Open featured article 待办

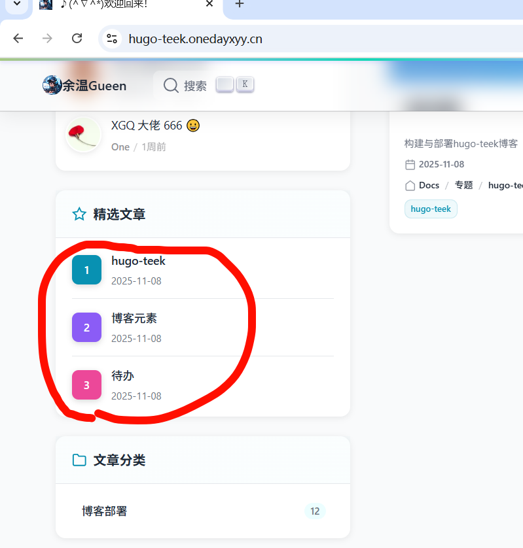coord(123,376)
